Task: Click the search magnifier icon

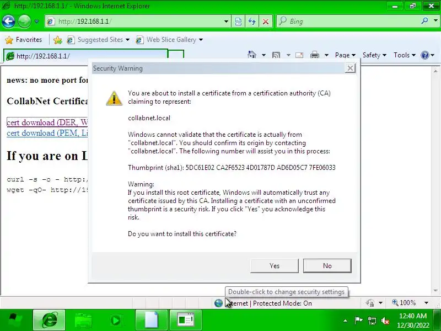Action: [424, 21]
